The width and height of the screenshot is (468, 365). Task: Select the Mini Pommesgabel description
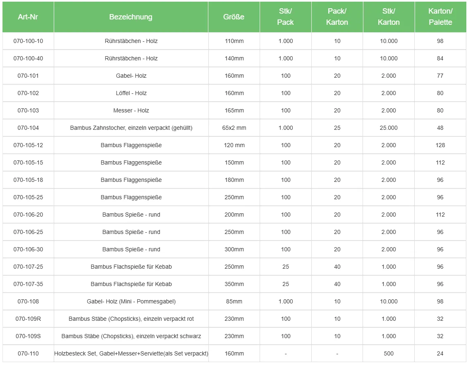point(131,301)
